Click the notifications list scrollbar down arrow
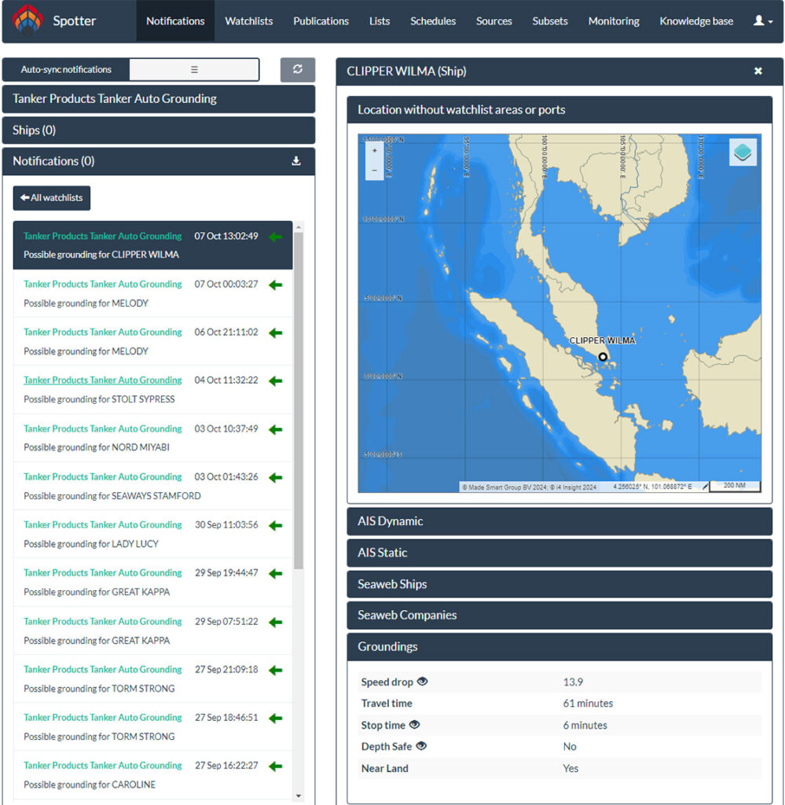Image resolution: width=785 pixels, height=805 pixels. (x=298, y=796)
